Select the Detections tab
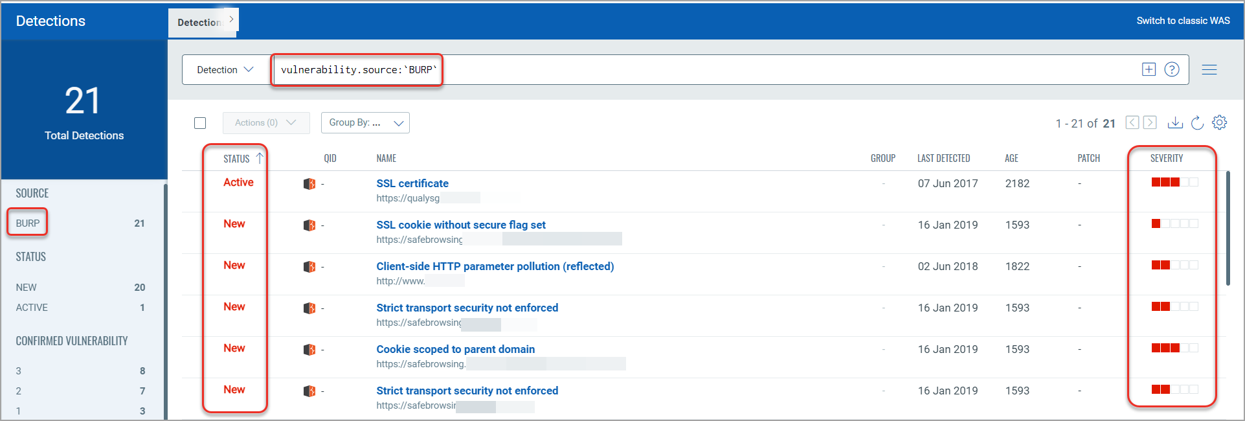The height and width of the screenshot is (421, 1245). coord(199,22)
